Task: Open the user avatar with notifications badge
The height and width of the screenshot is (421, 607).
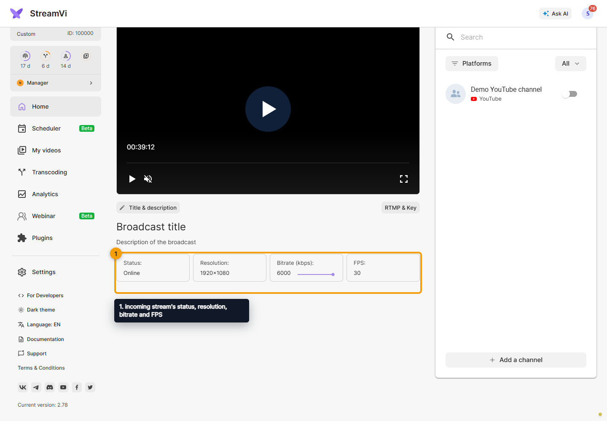Action: 588,13
